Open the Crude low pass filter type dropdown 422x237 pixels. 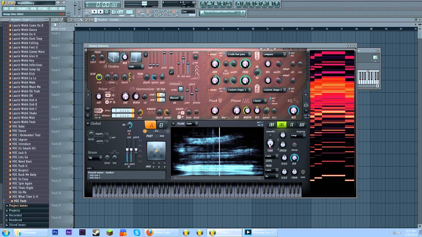click(239, 54)
